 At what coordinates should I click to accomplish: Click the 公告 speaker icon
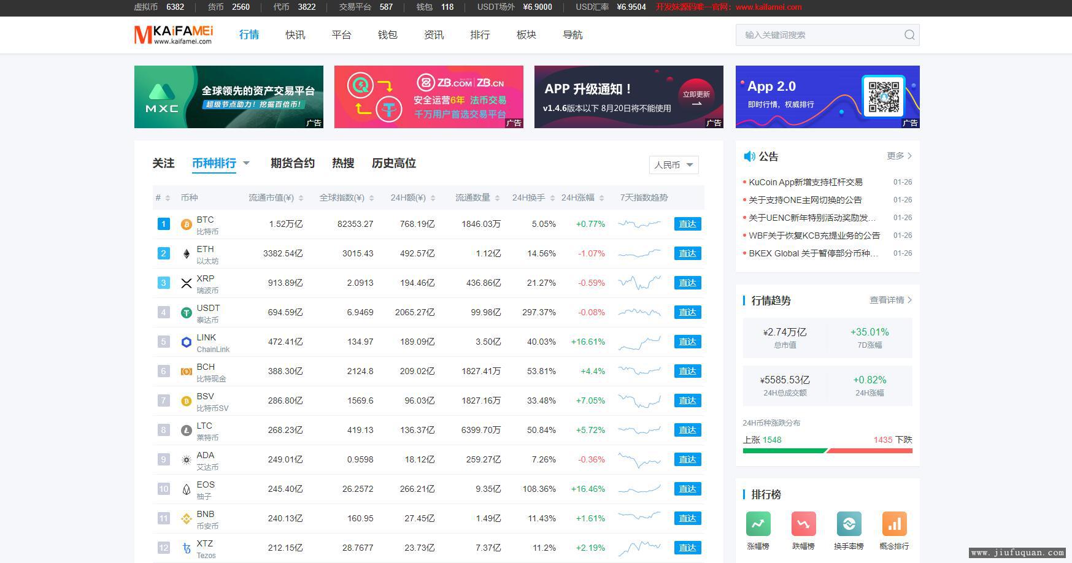tap(749, 156)
